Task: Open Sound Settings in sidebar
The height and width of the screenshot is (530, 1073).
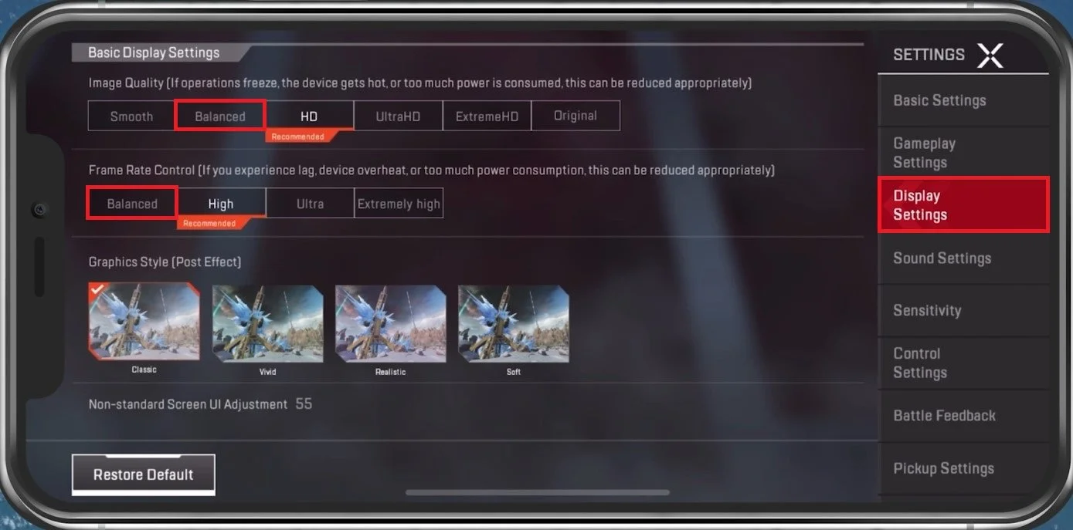Action: pos(963,258)
